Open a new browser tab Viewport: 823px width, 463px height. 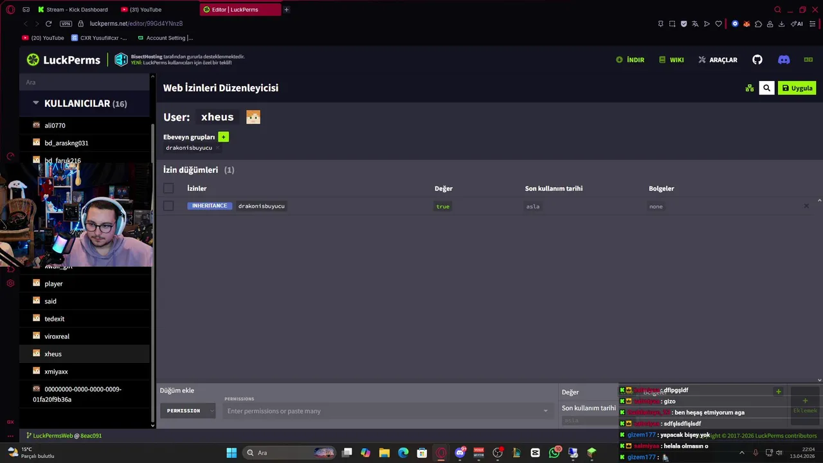(286, 10)
